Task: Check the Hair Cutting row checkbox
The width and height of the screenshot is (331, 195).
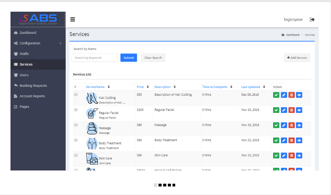Action: pyautogui.click(x=76, y=95)
